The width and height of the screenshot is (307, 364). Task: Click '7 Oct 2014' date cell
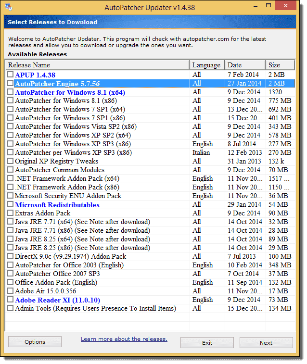click(243, 274)
